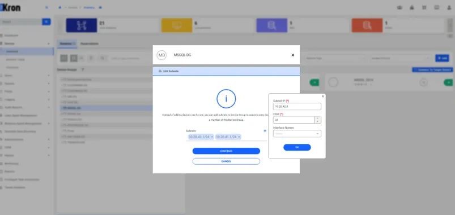Image resolution: width=455 pixels, height=215 pixels.
Task: Open the Interface Names dropdown
Action: 297,134
